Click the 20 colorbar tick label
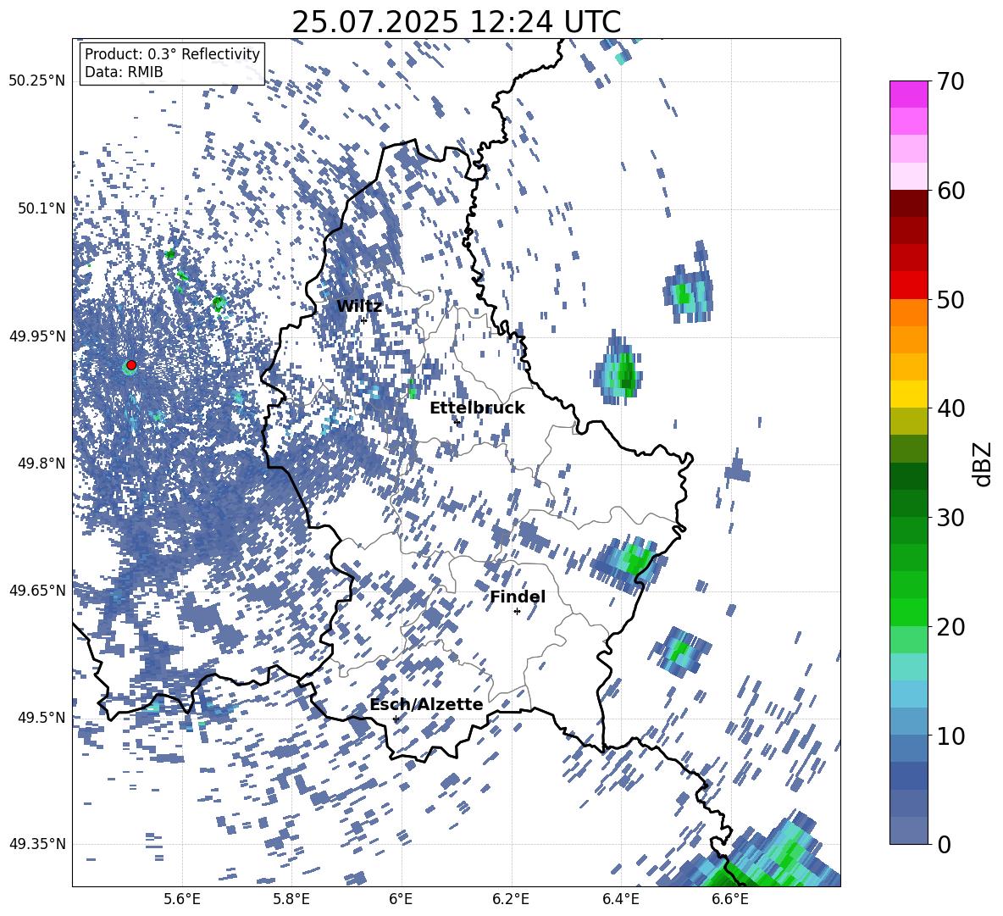The width and height of the screenshot is (1003, 916). (x=950, y=626)
